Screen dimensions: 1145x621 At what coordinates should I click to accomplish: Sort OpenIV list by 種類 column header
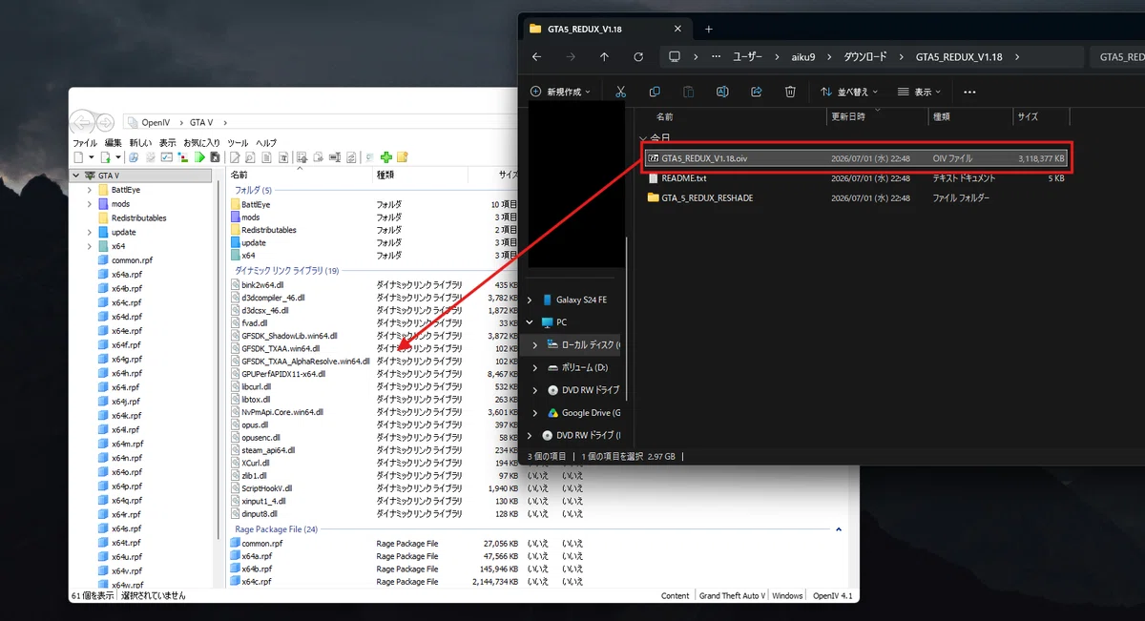[420, 176]
